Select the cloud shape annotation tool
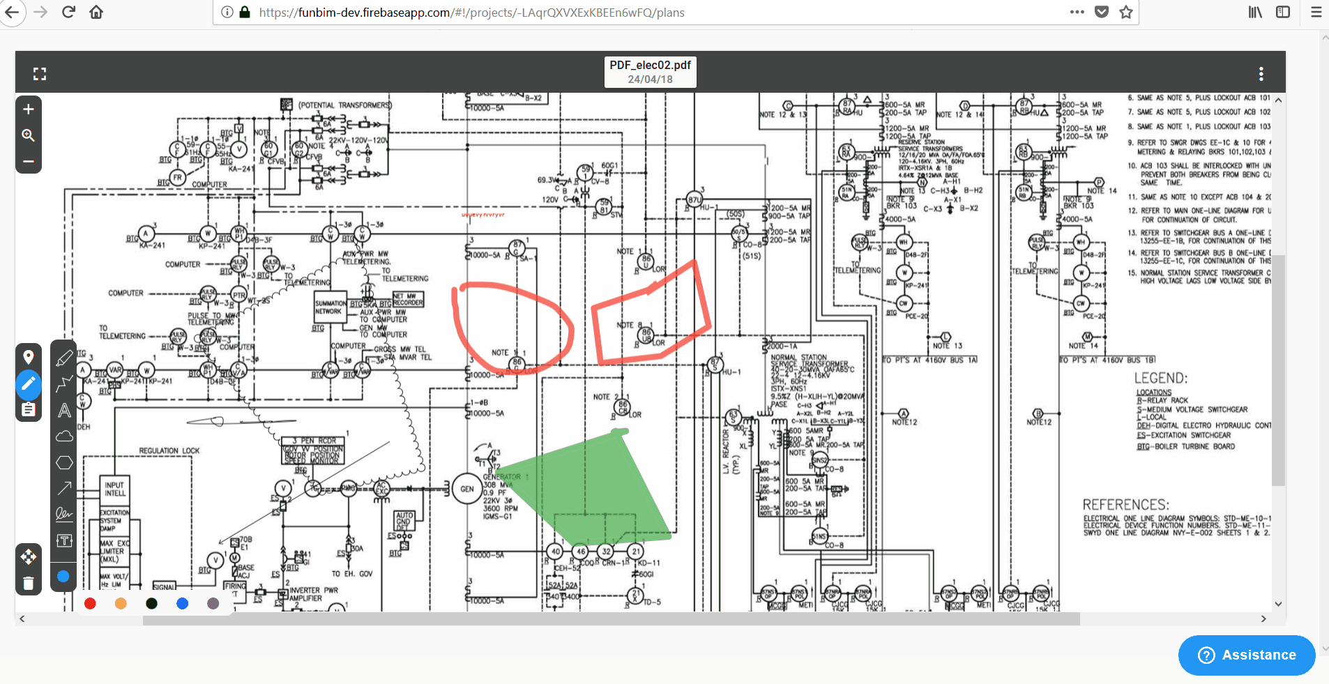 click(x=64, y=436)
